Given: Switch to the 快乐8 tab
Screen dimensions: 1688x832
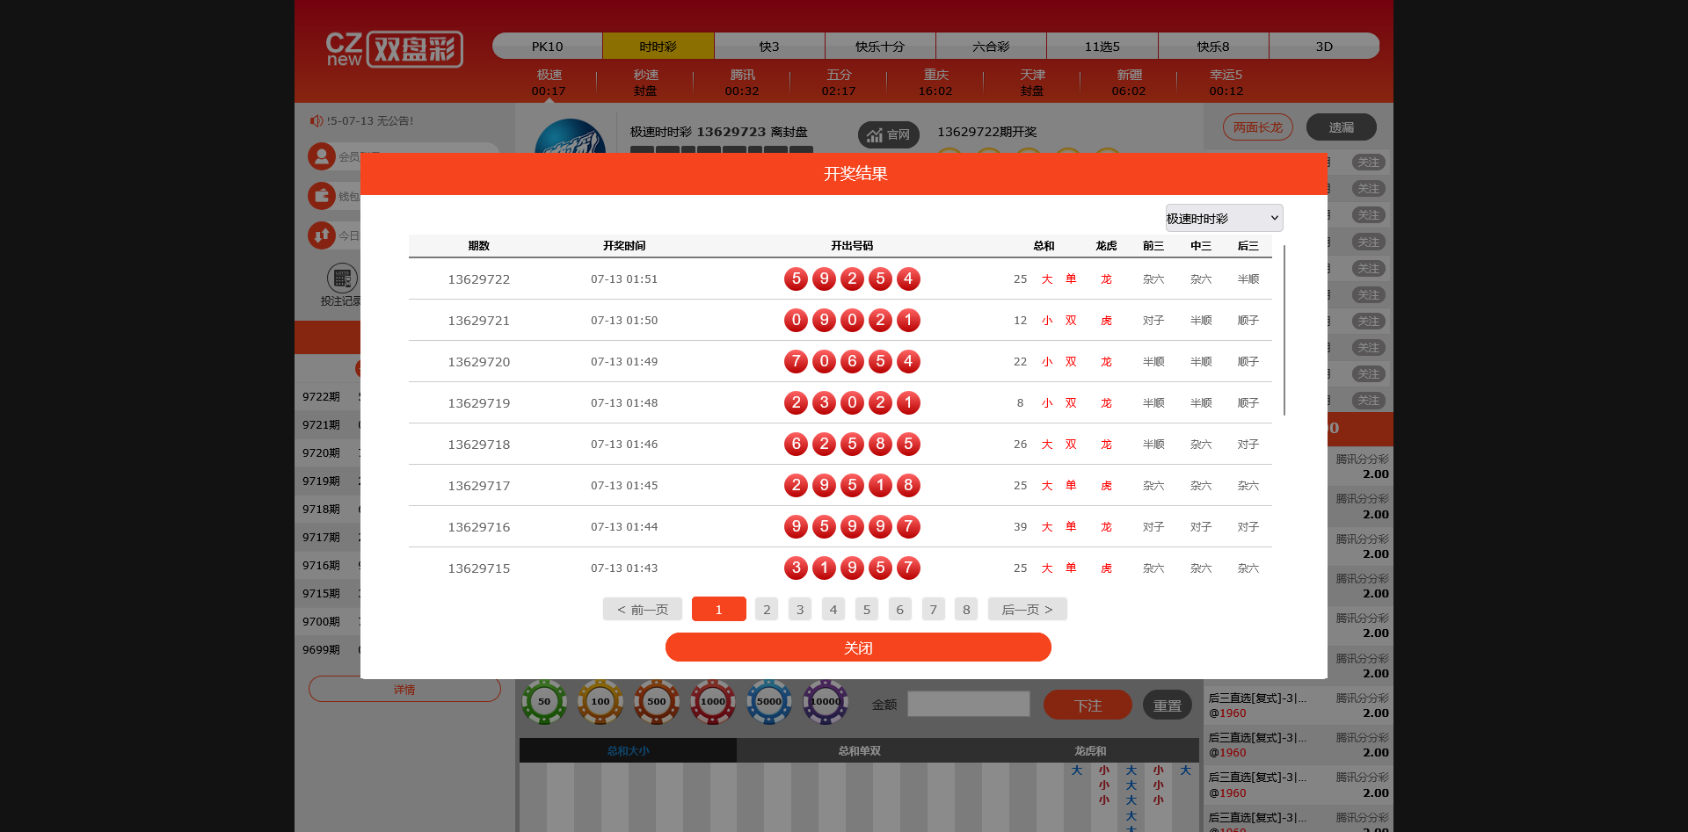Looking at the screenshot, I should pos(1213,46).
